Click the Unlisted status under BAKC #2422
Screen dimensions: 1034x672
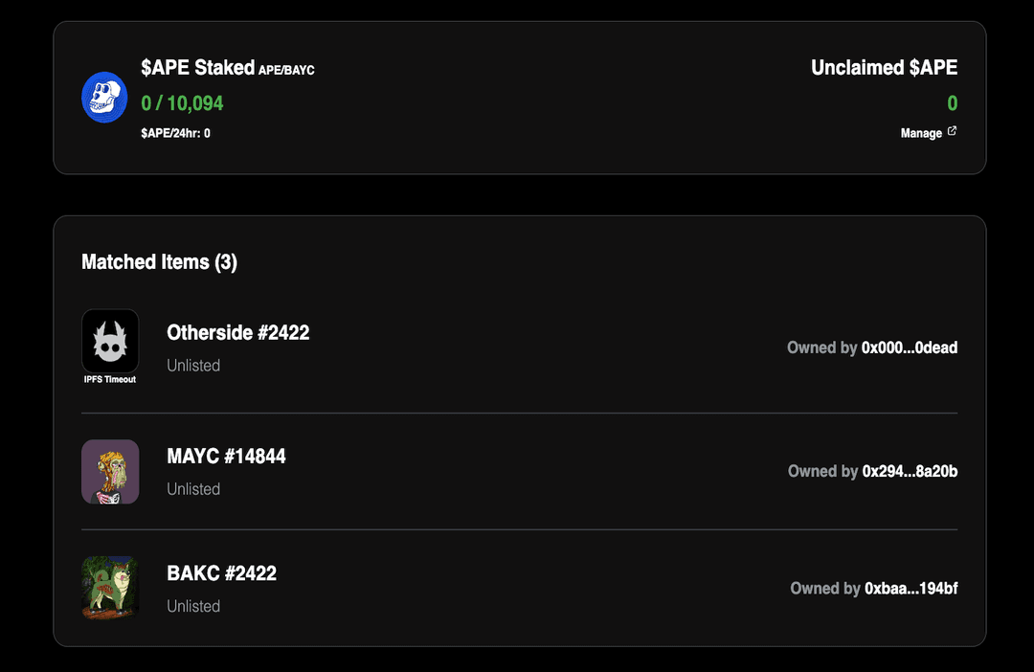(193, 606)
